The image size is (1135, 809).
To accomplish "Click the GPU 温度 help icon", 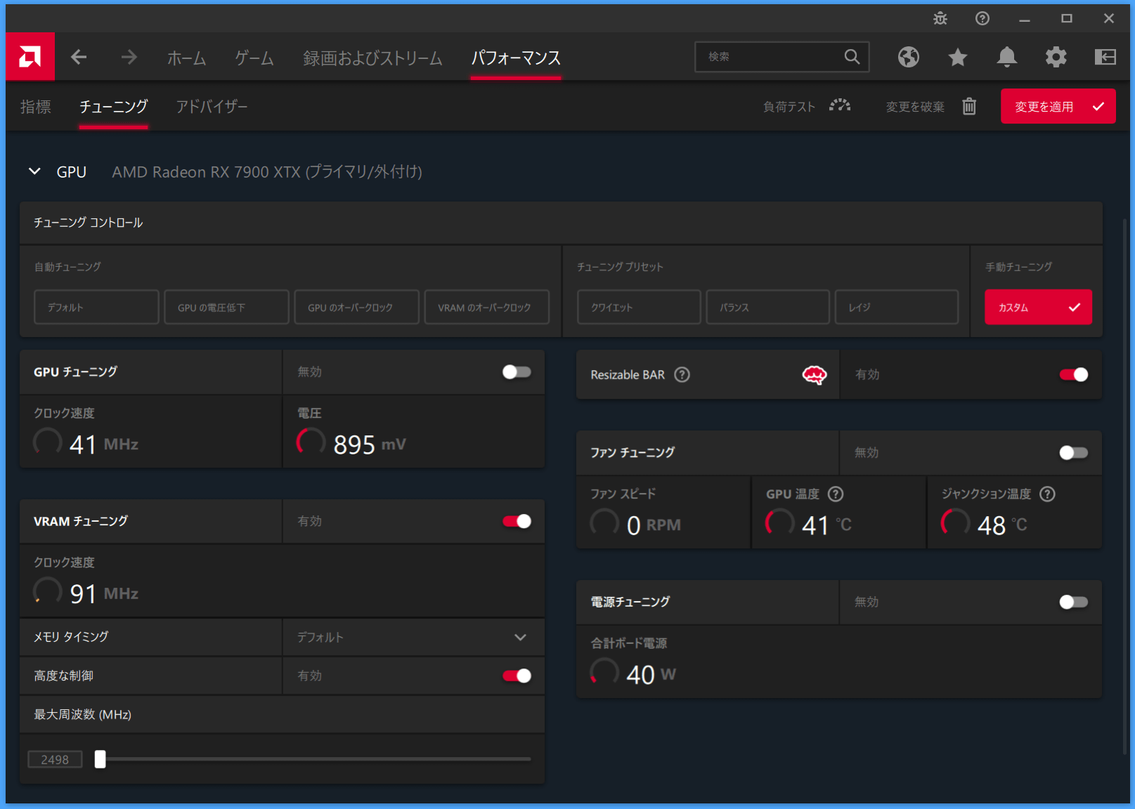I will 836,494.
